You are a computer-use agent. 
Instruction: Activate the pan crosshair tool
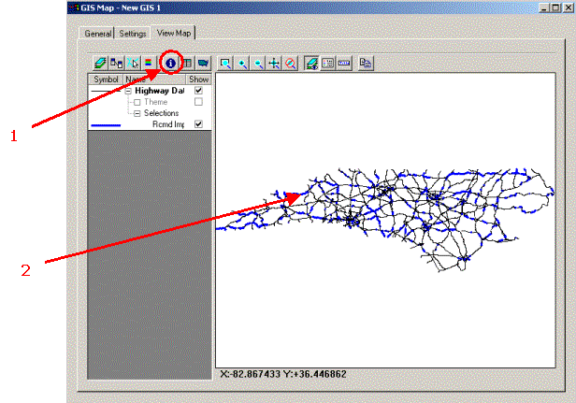point(274,64)
